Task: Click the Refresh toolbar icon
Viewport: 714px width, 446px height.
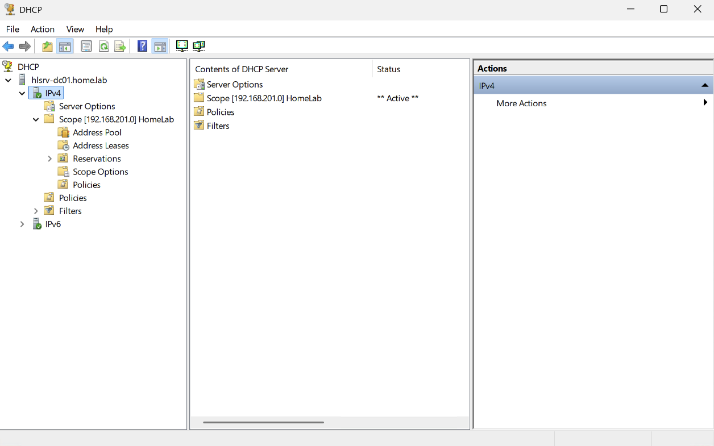Action: click(103, 47)
